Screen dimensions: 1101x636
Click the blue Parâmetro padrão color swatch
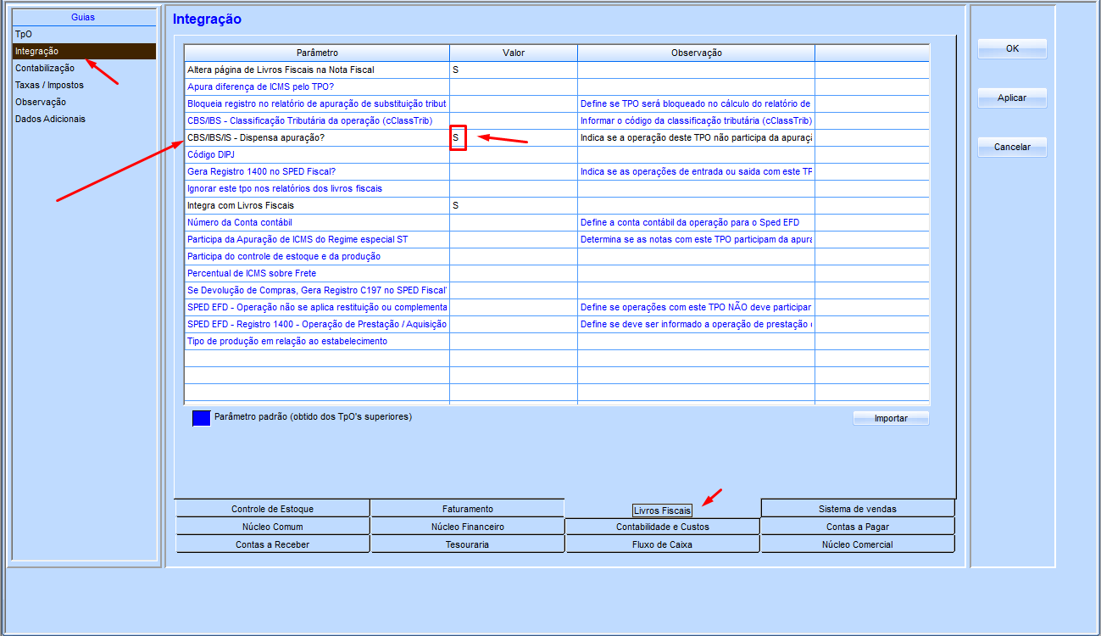click(202, 418)
